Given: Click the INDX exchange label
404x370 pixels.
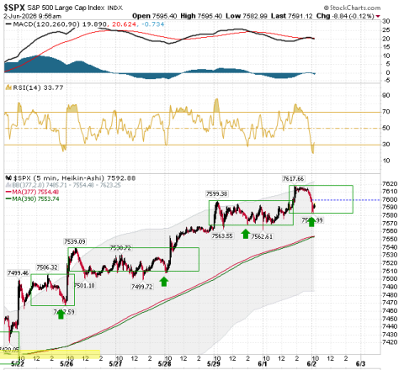Looking at the screenshot, I should point(115,8).
